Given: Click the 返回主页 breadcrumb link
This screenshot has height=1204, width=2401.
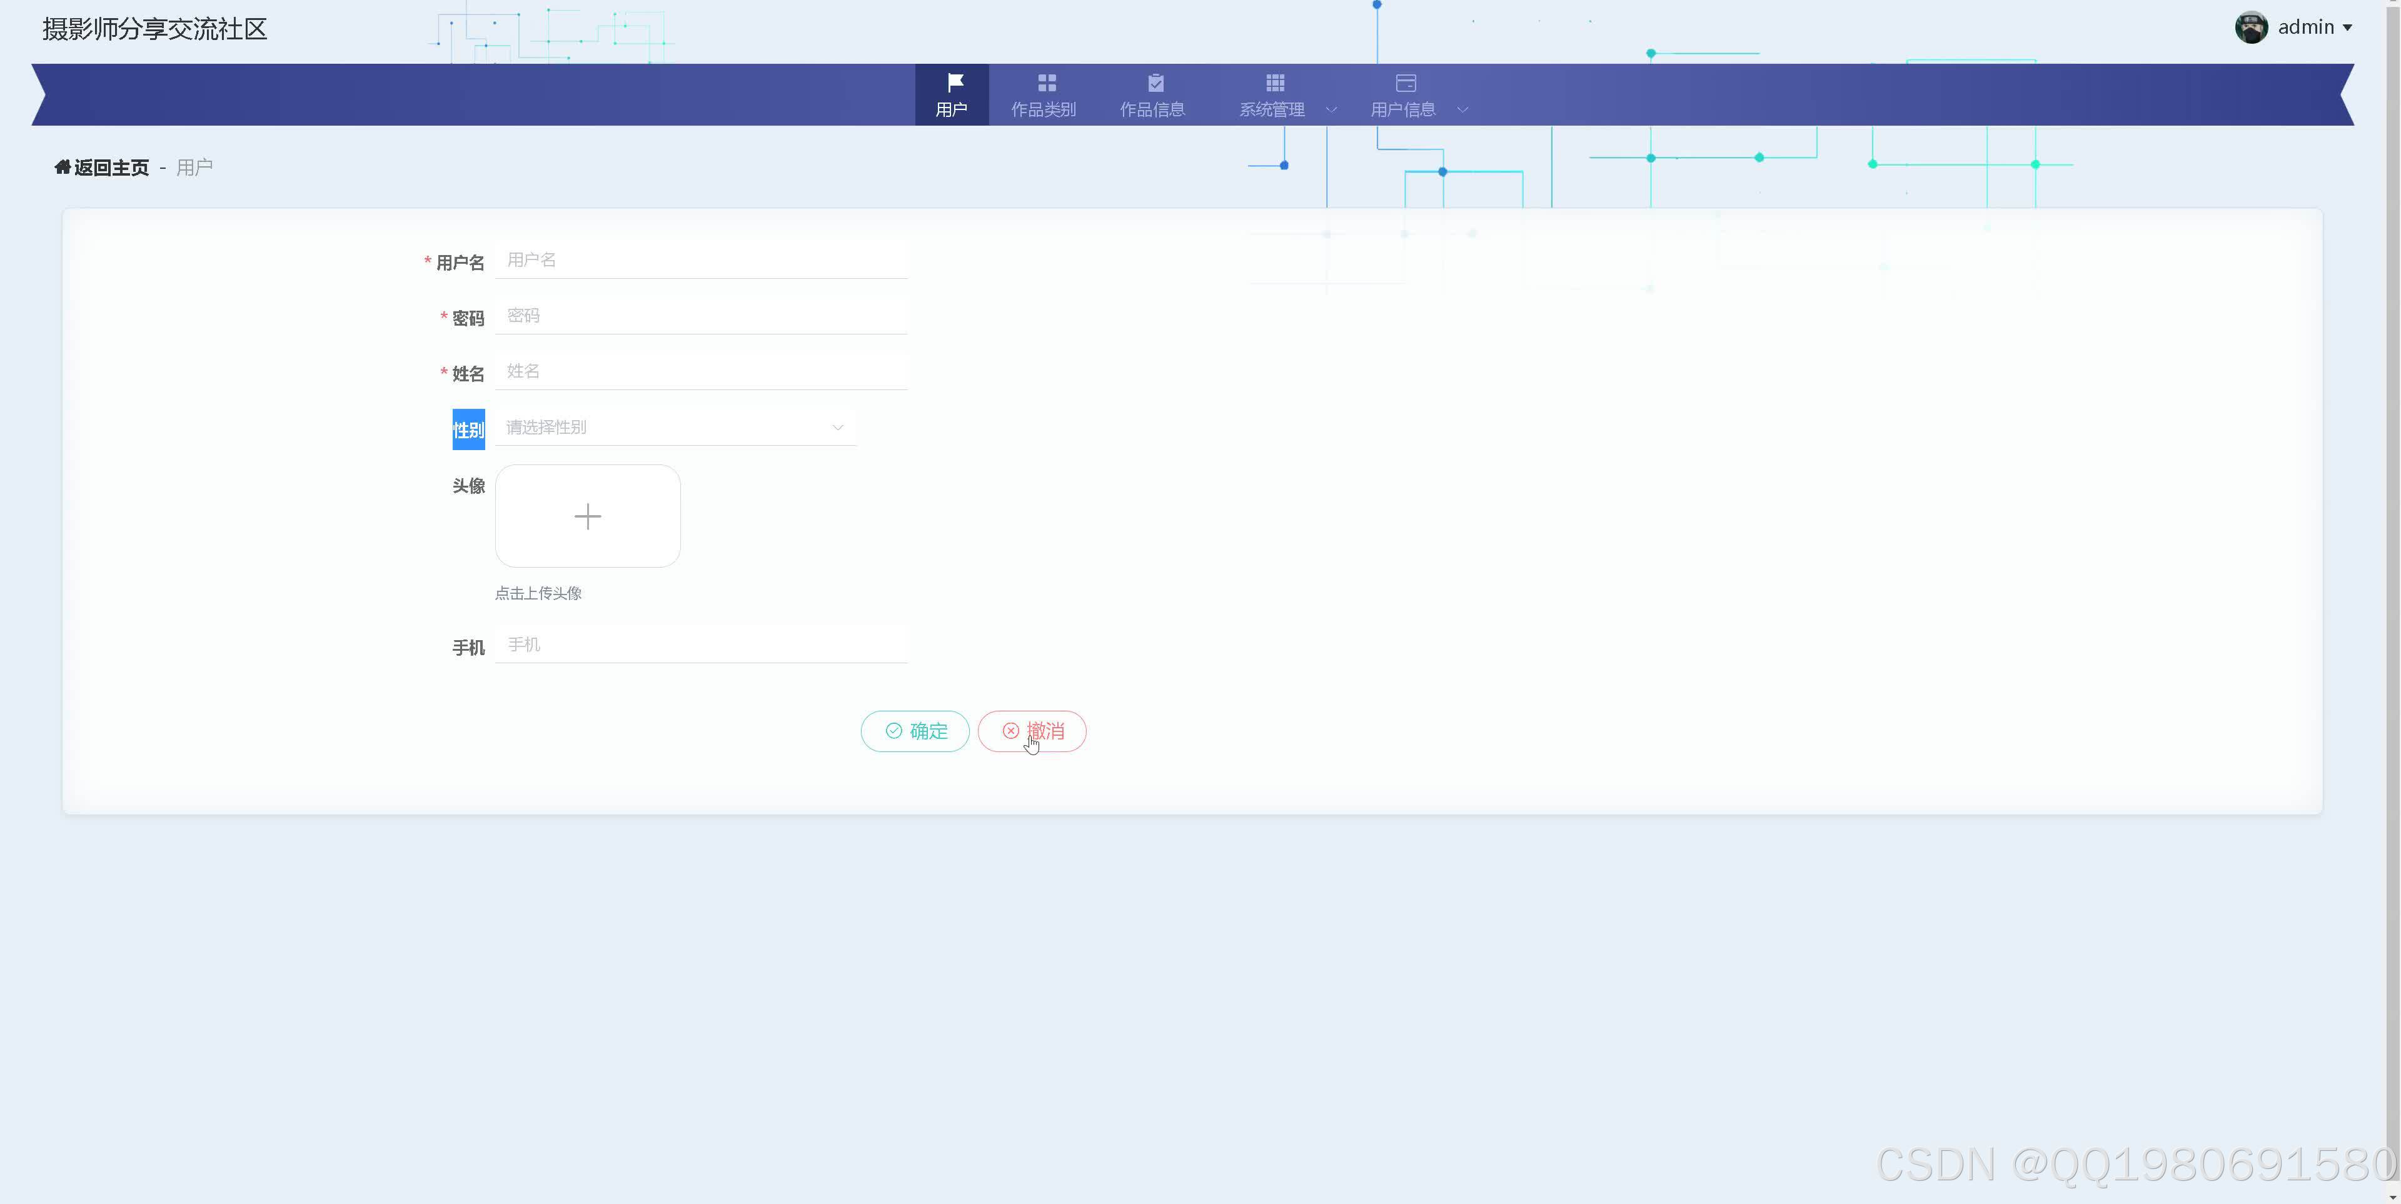Looking at the screenshot, I should 111,168.
